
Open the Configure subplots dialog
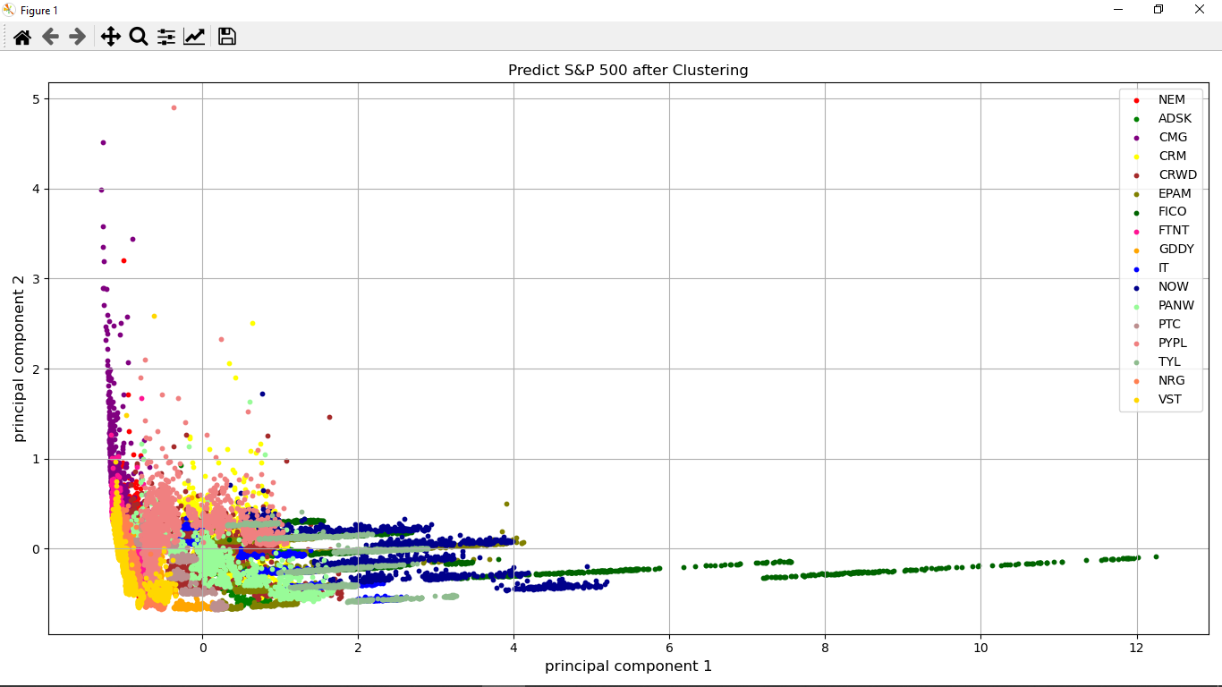point(166,37)
